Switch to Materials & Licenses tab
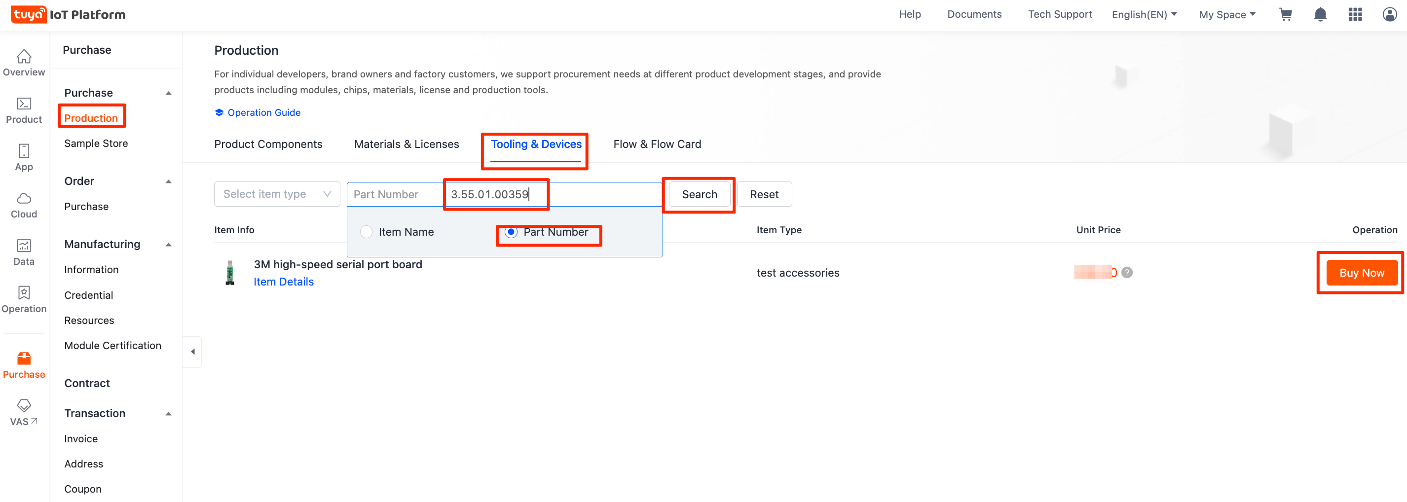The height and width of the screenshot is (502, 1407). (x=407, y=144)
